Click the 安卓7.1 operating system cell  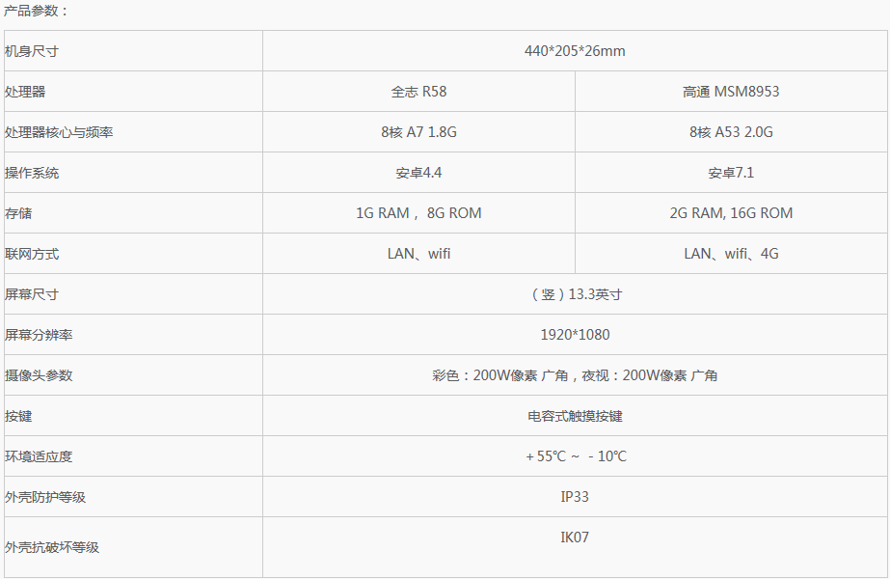click(x=731, y=173)
